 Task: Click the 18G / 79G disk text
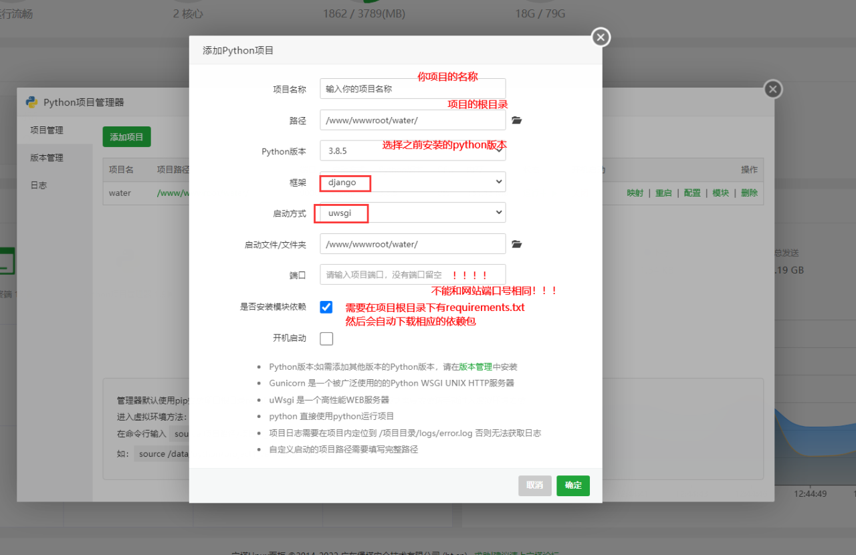click(540, 13)
